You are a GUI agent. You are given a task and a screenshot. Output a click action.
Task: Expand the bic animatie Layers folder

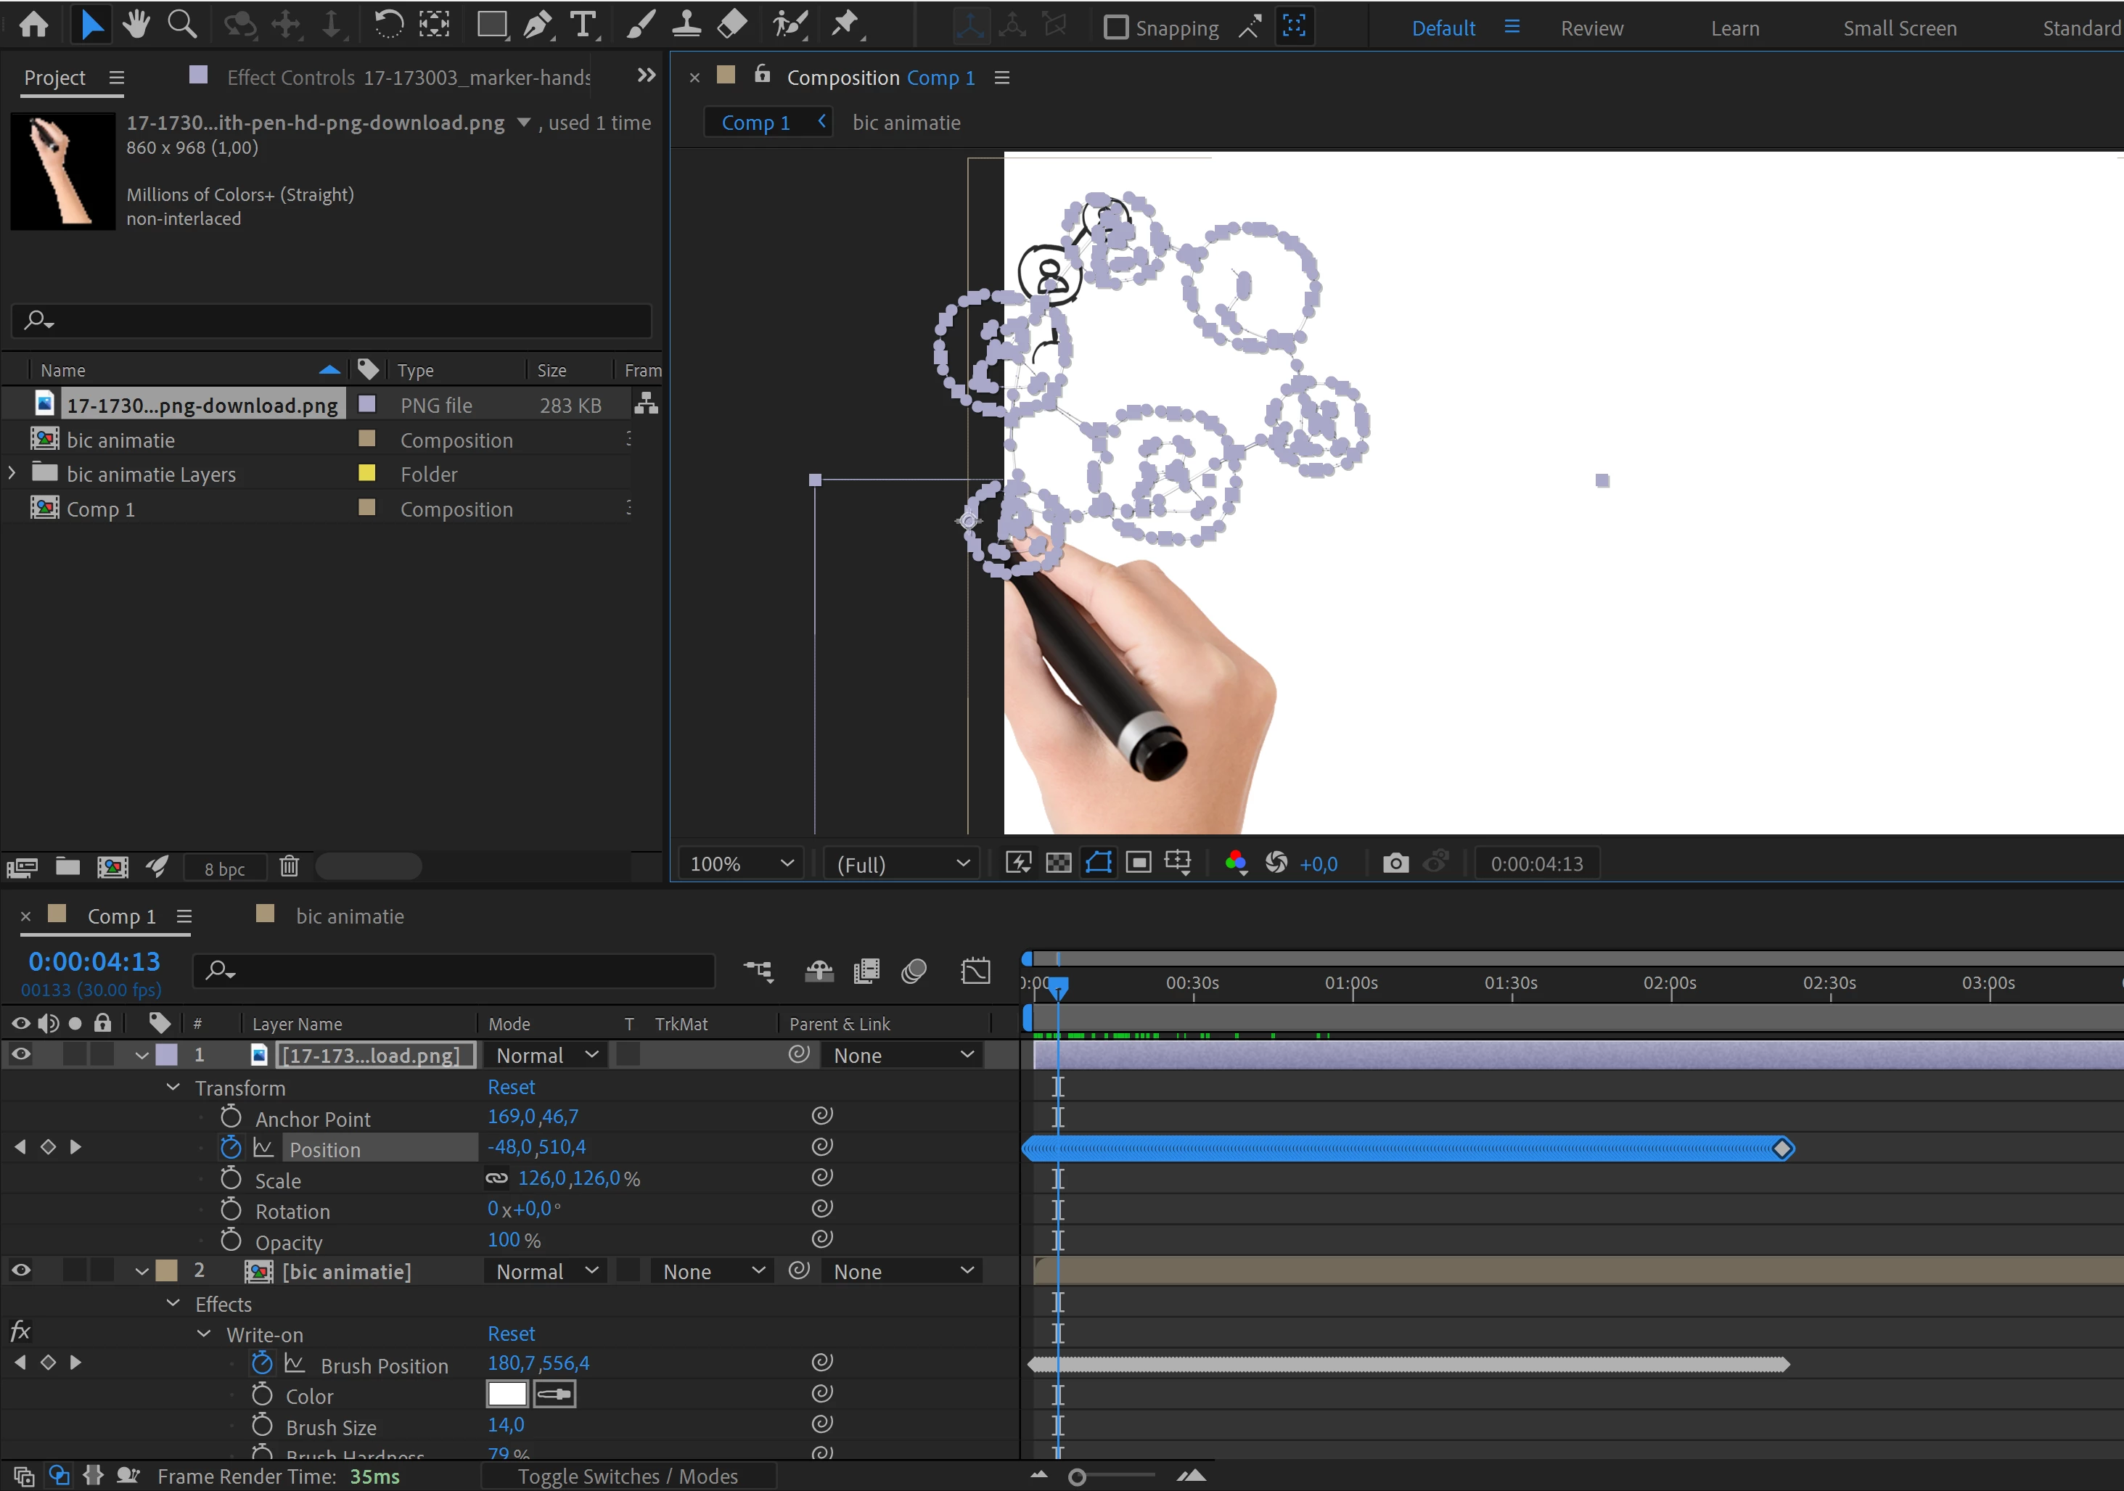pyautogui.click(x=12, y=474)
